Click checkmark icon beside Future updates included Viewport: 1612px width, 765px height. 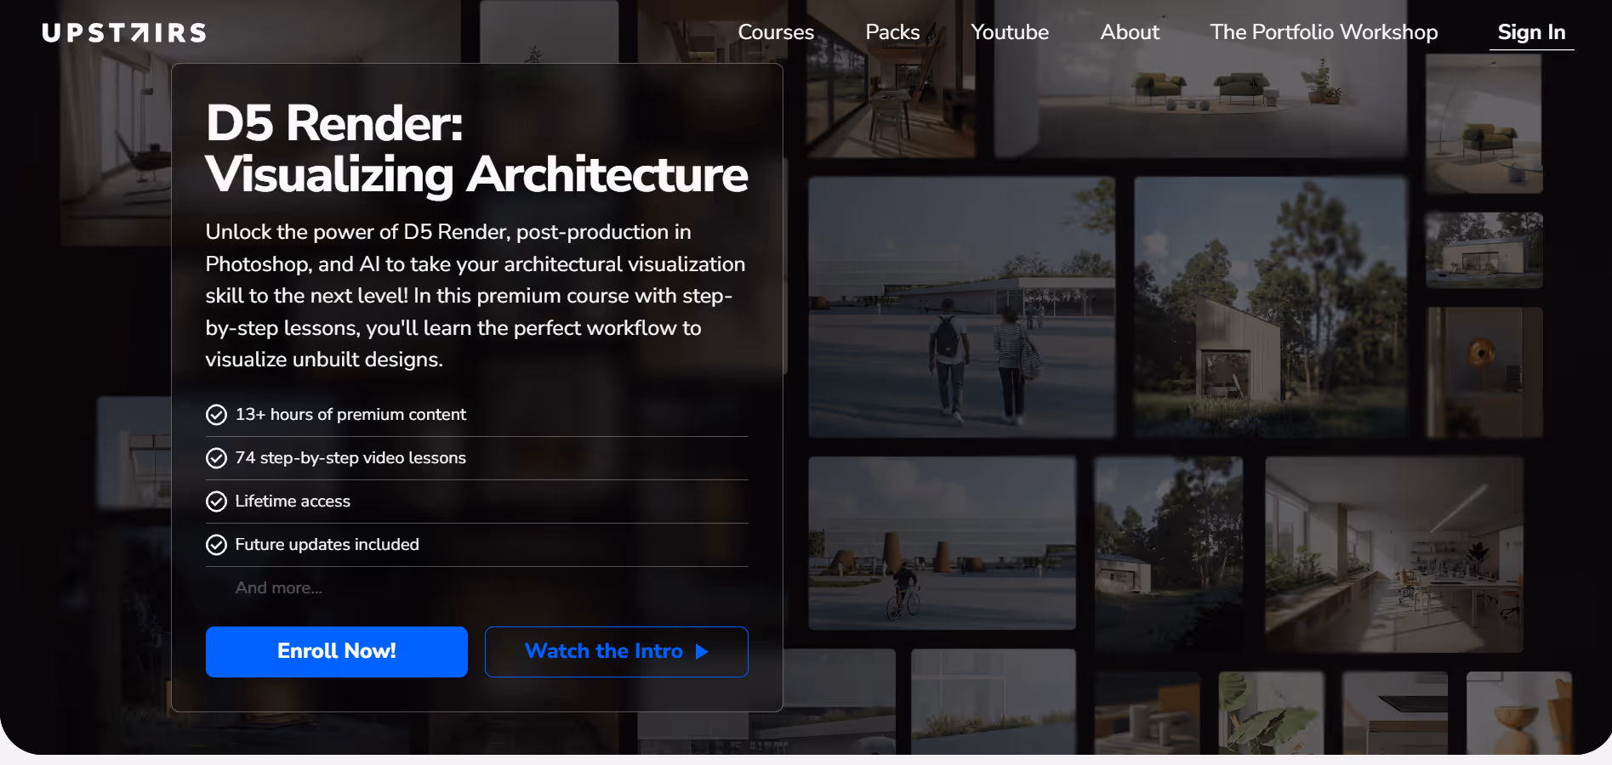[x=216, y=545]
